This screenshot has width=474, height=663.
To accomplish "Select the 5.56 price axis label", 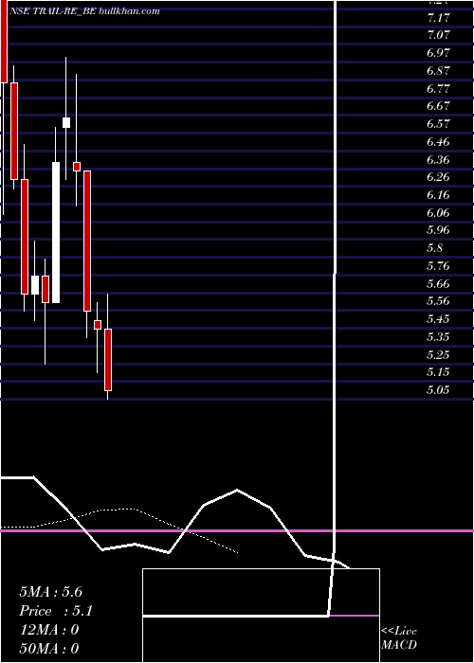I will [439, 301].
